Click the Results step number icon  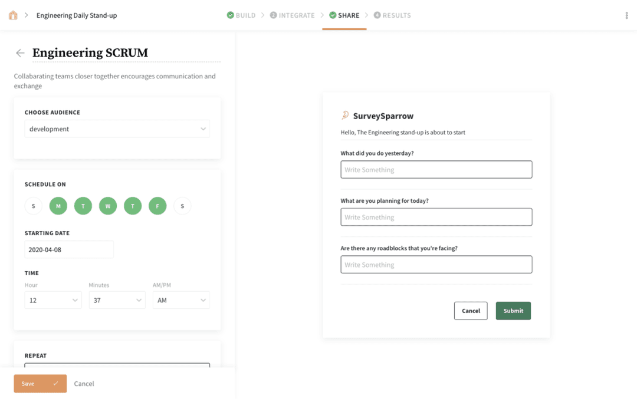coord(377,15)
